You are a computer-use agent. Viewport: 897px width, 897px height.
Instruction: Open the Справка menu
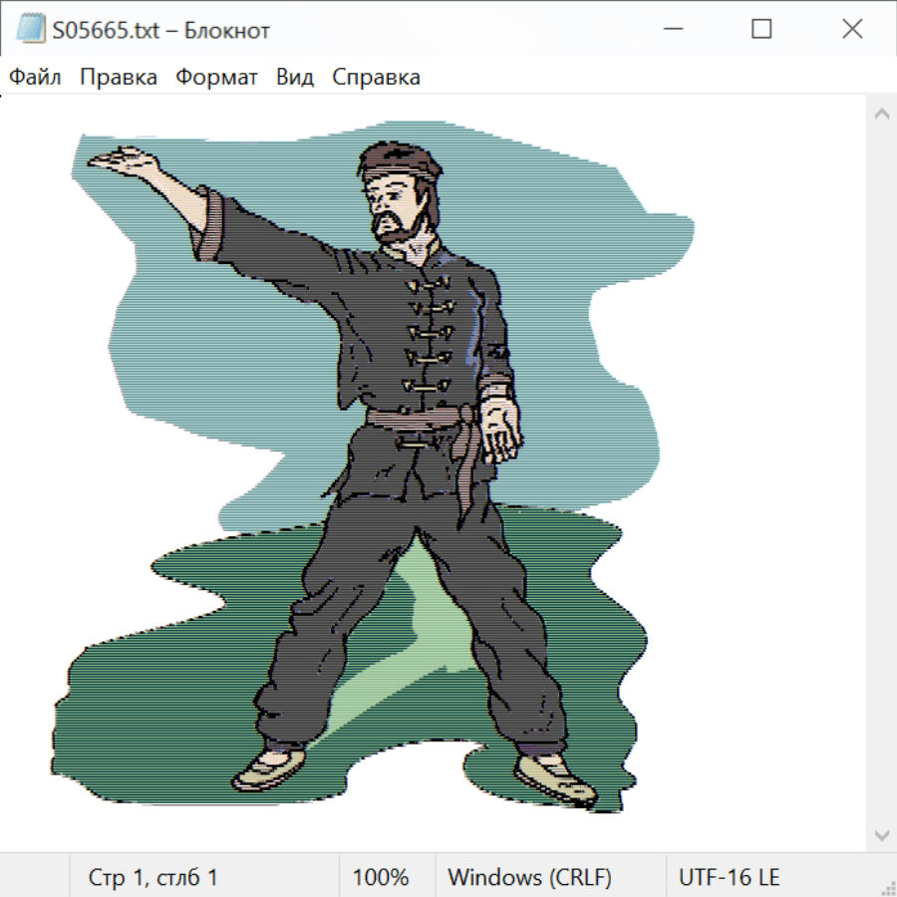[376, 78]
